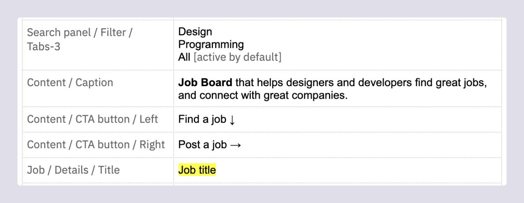The width and height of the screenshot is (524, 203).
Task: Click the '[active by default]' gray note
Action: (x=237, y=57)
